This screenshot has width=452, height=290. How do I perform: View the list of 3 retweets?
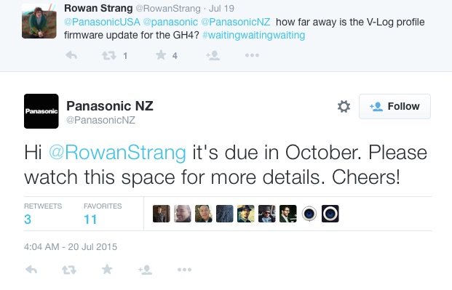[43, 214]
